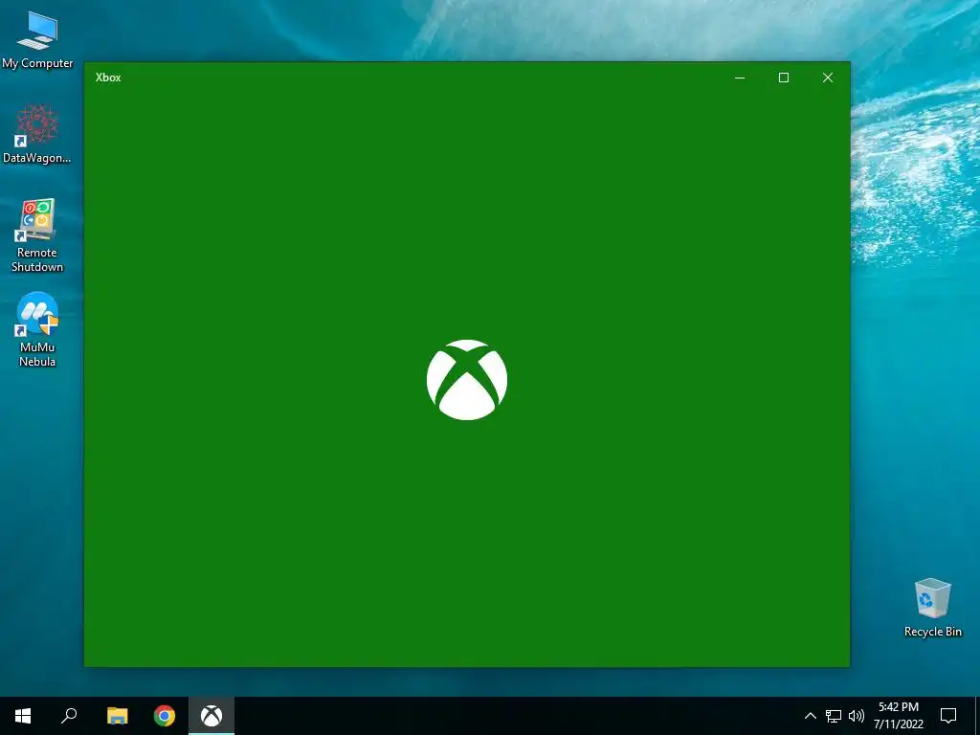Open taskbar search magnifier

(69, 716)
